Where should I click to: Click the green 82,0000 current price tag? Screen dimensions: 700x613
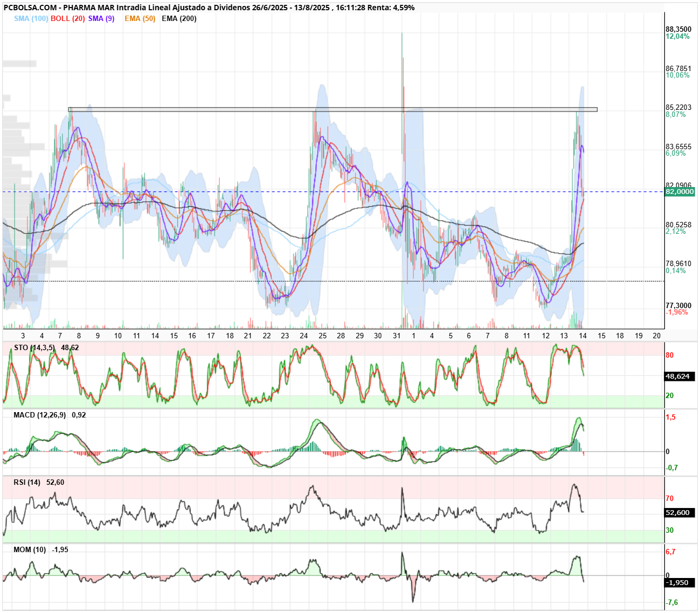click(x=680, y=192)
